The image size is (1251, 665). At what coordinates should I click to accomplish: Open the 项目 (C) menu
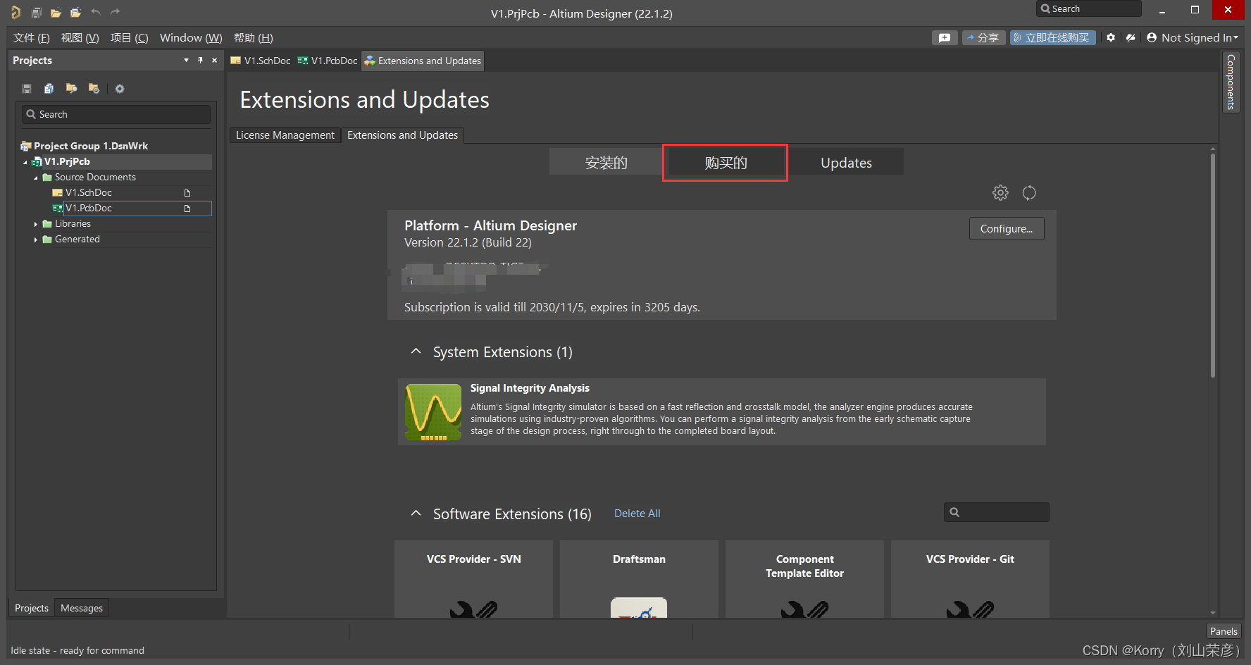pos(129,38)
